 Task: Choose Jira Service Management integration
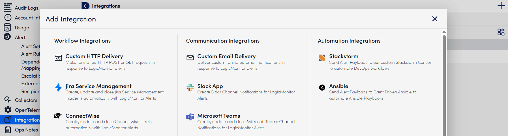98,86
